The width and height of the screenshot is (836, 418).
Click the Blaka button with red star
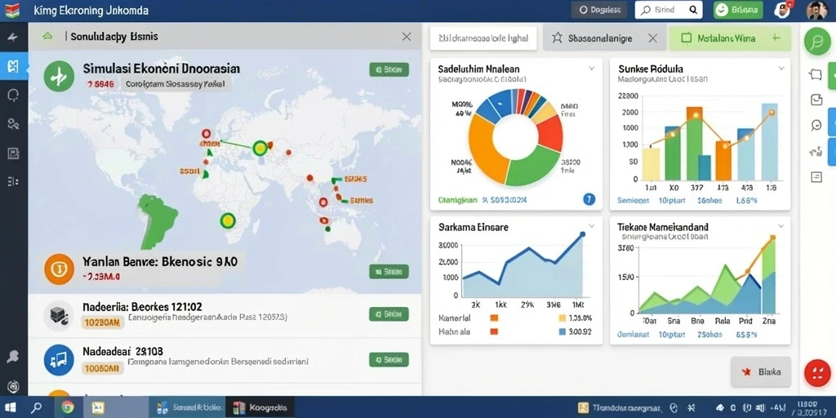pyautogui.click(x=761, y=371)
